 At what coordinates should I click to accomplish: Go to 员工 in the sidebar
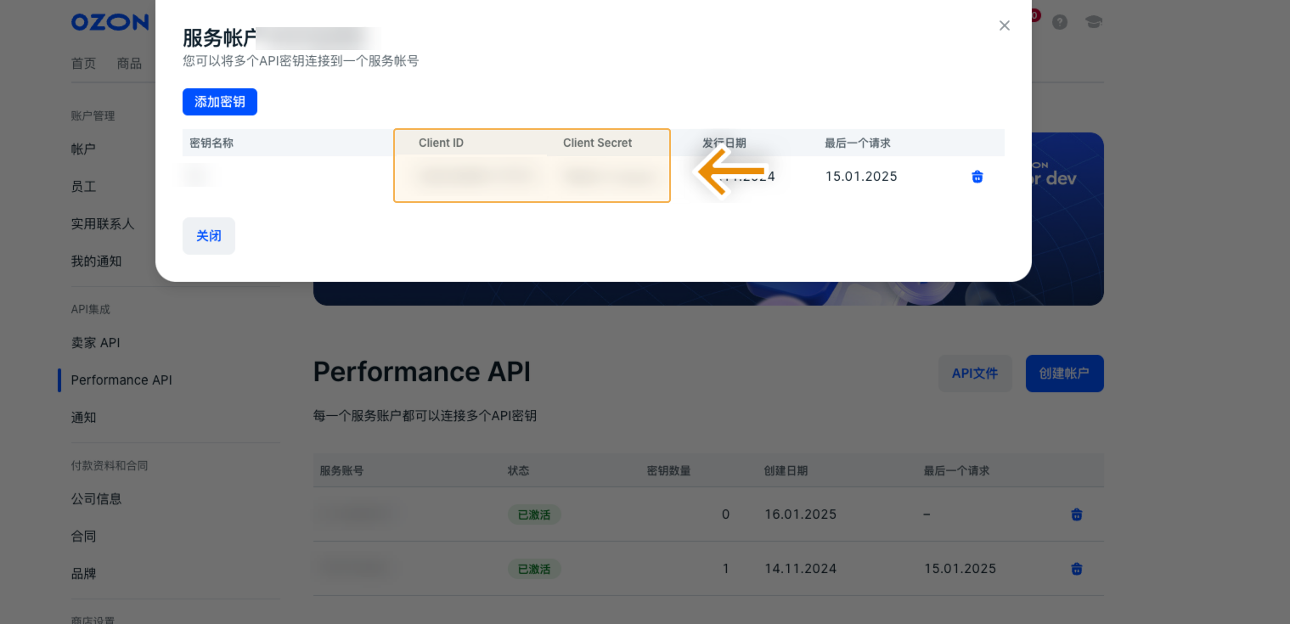(x=83, y=187)
